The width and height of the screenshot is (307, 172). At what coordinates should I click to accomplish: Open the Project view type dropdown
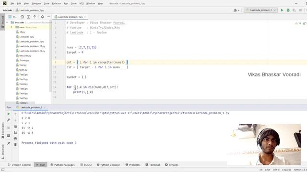[x=12, y=17]
